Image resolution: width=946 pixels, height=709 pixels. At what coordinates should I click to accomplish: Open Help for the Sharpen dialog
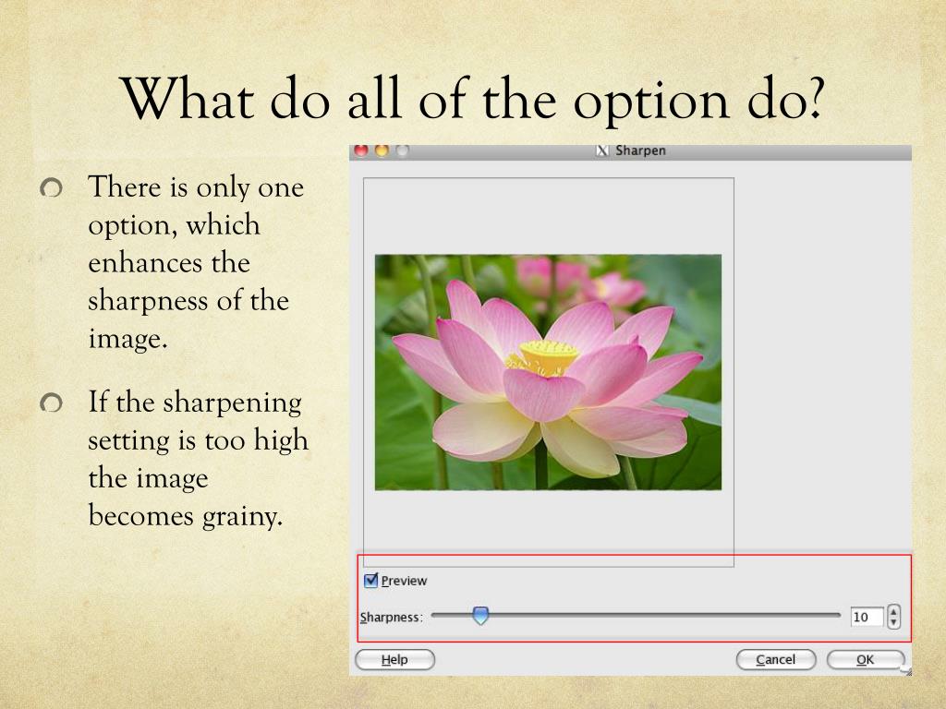pos(394,659)
